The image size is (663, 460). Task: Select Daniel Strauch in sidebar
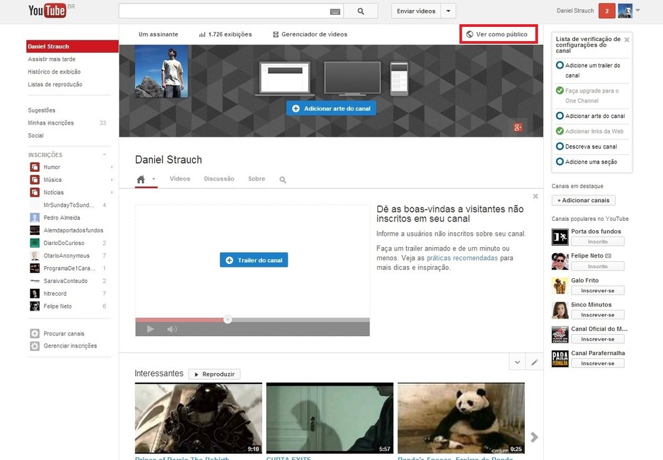[x=72, y=46]
